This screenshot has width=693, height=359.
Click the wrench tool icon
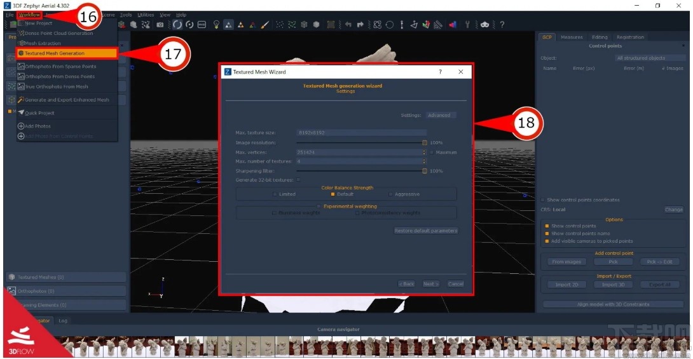[467, 25]
